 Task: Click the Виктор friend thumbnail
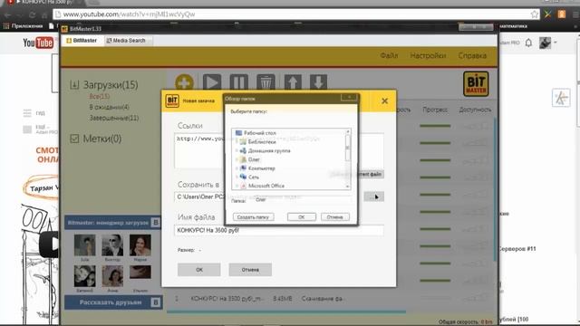click(112, 245)
